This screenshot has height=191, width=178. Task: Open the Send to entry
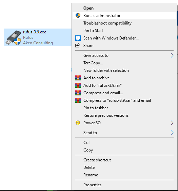[x=124, y=133]
